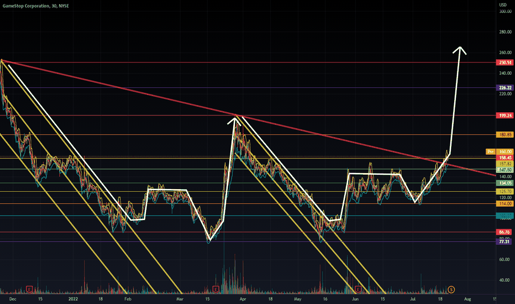Screen dimensions: 515x304
Task: Click the Jul label on time axis
Action: [x=413, y=299]
